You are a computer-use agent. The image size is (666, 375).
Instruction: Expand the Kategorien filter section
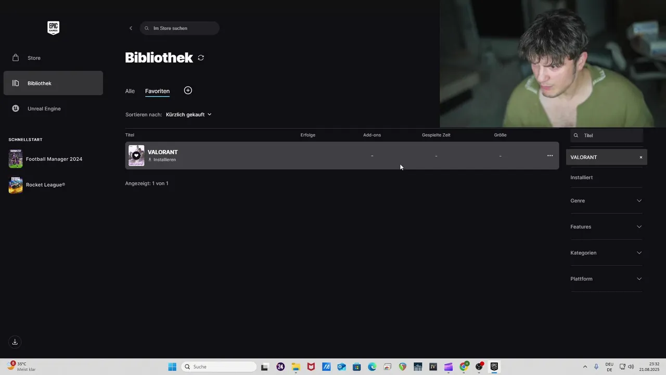606,253
